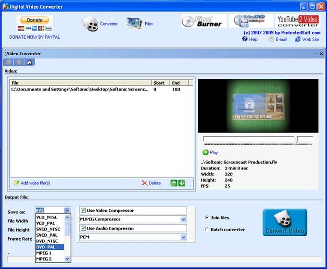Choose VCD_NTSC from the format list
Screen dimensions: 327x269
[50, 217]
